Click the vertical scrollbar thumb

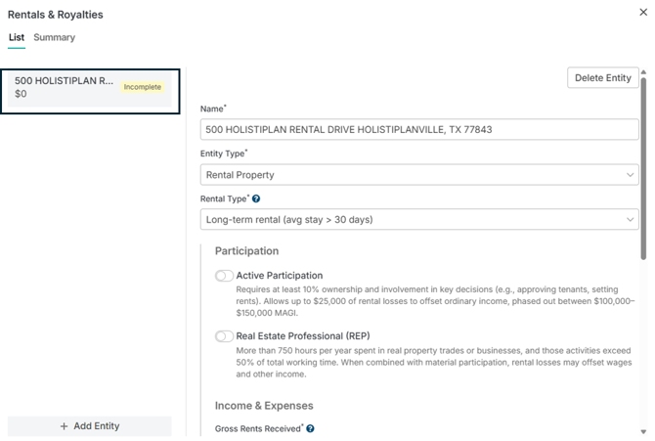[x=643, y=167]
